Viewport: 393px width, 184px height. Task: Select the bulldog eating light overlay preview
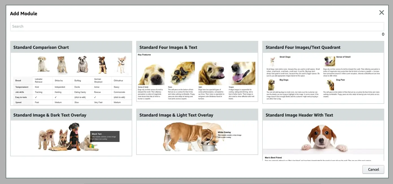click(197, 137)
